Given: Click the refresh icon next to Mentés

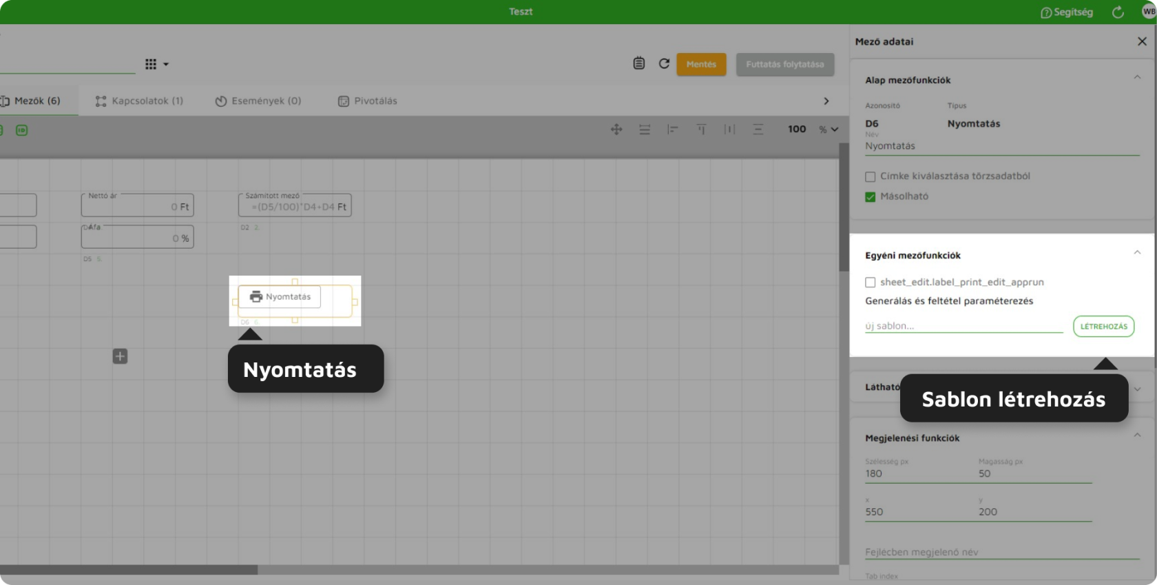Looking at the screenshot, I should 664,63.
